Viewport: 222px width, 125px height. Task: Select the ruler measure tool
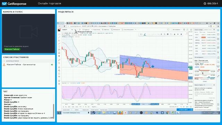pos(59,60)
